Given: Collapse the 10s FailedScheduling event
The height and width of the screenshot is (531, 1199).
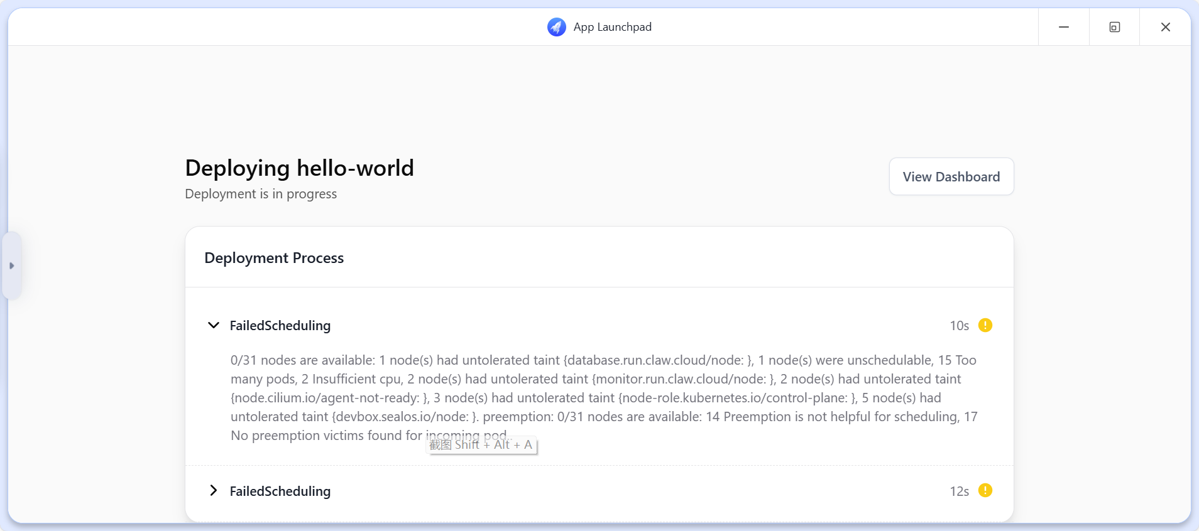Looking at the screenshot, I should [214, 325].
